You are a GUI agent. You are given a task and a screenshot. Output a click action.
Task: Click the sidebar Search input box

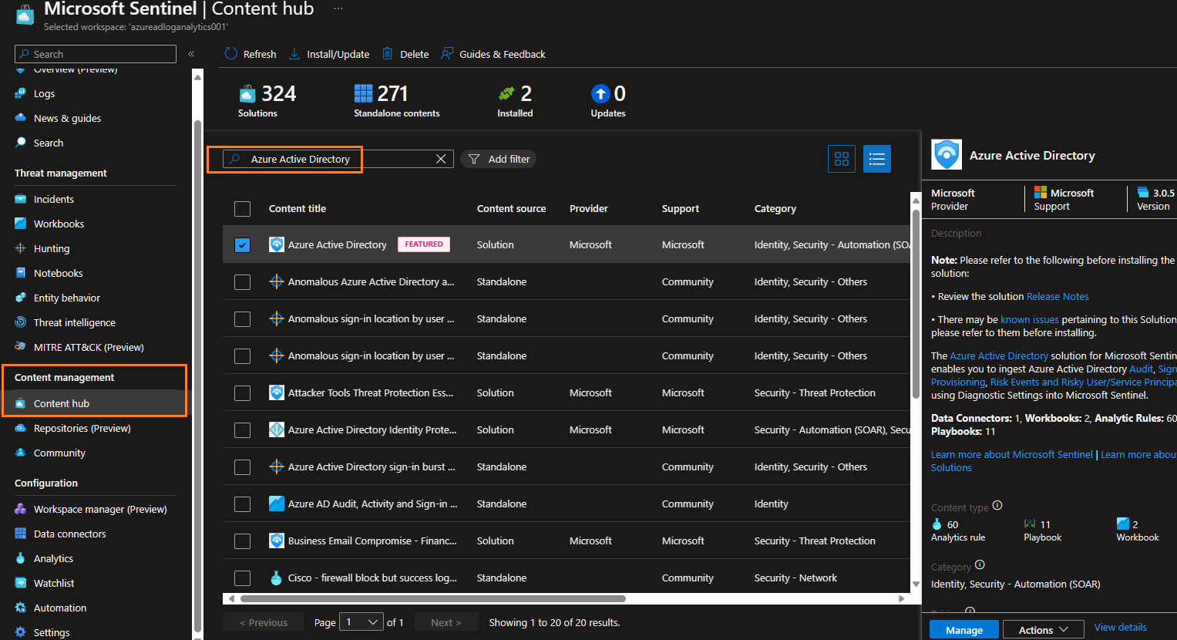pos(96,54)
